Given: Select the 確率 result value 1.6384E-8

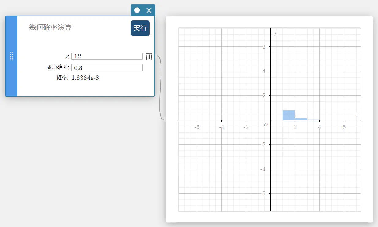Looking at the screenshot, I should pyautogui.click(x=85, y=78).
